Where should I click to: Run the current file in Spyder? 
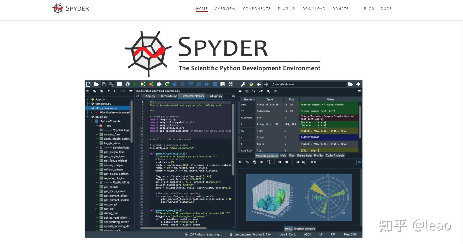[135, 84]
